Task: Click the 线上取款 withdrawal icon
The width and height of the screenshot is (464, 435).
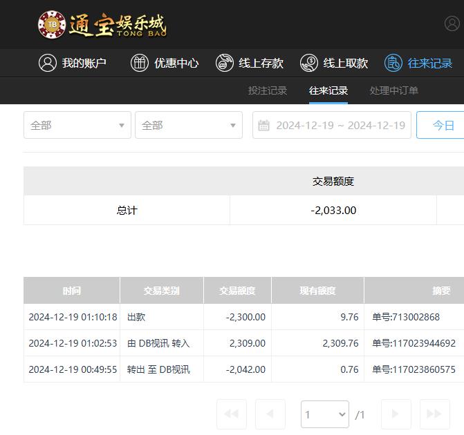Action: pyautogui.click(x=309, y=63)
